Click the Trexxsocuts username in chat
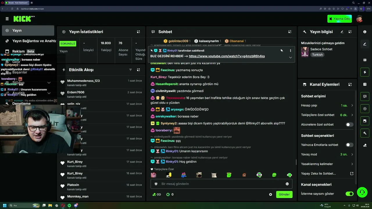Screen dimensions: 372x209 click(175, 98)
